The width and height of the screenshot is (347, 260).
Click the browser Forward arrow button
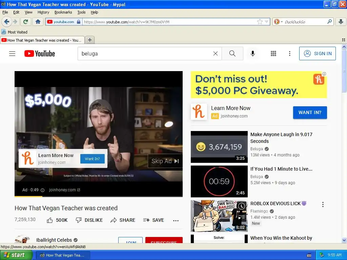pyautogui.click(x=15, y=22)
